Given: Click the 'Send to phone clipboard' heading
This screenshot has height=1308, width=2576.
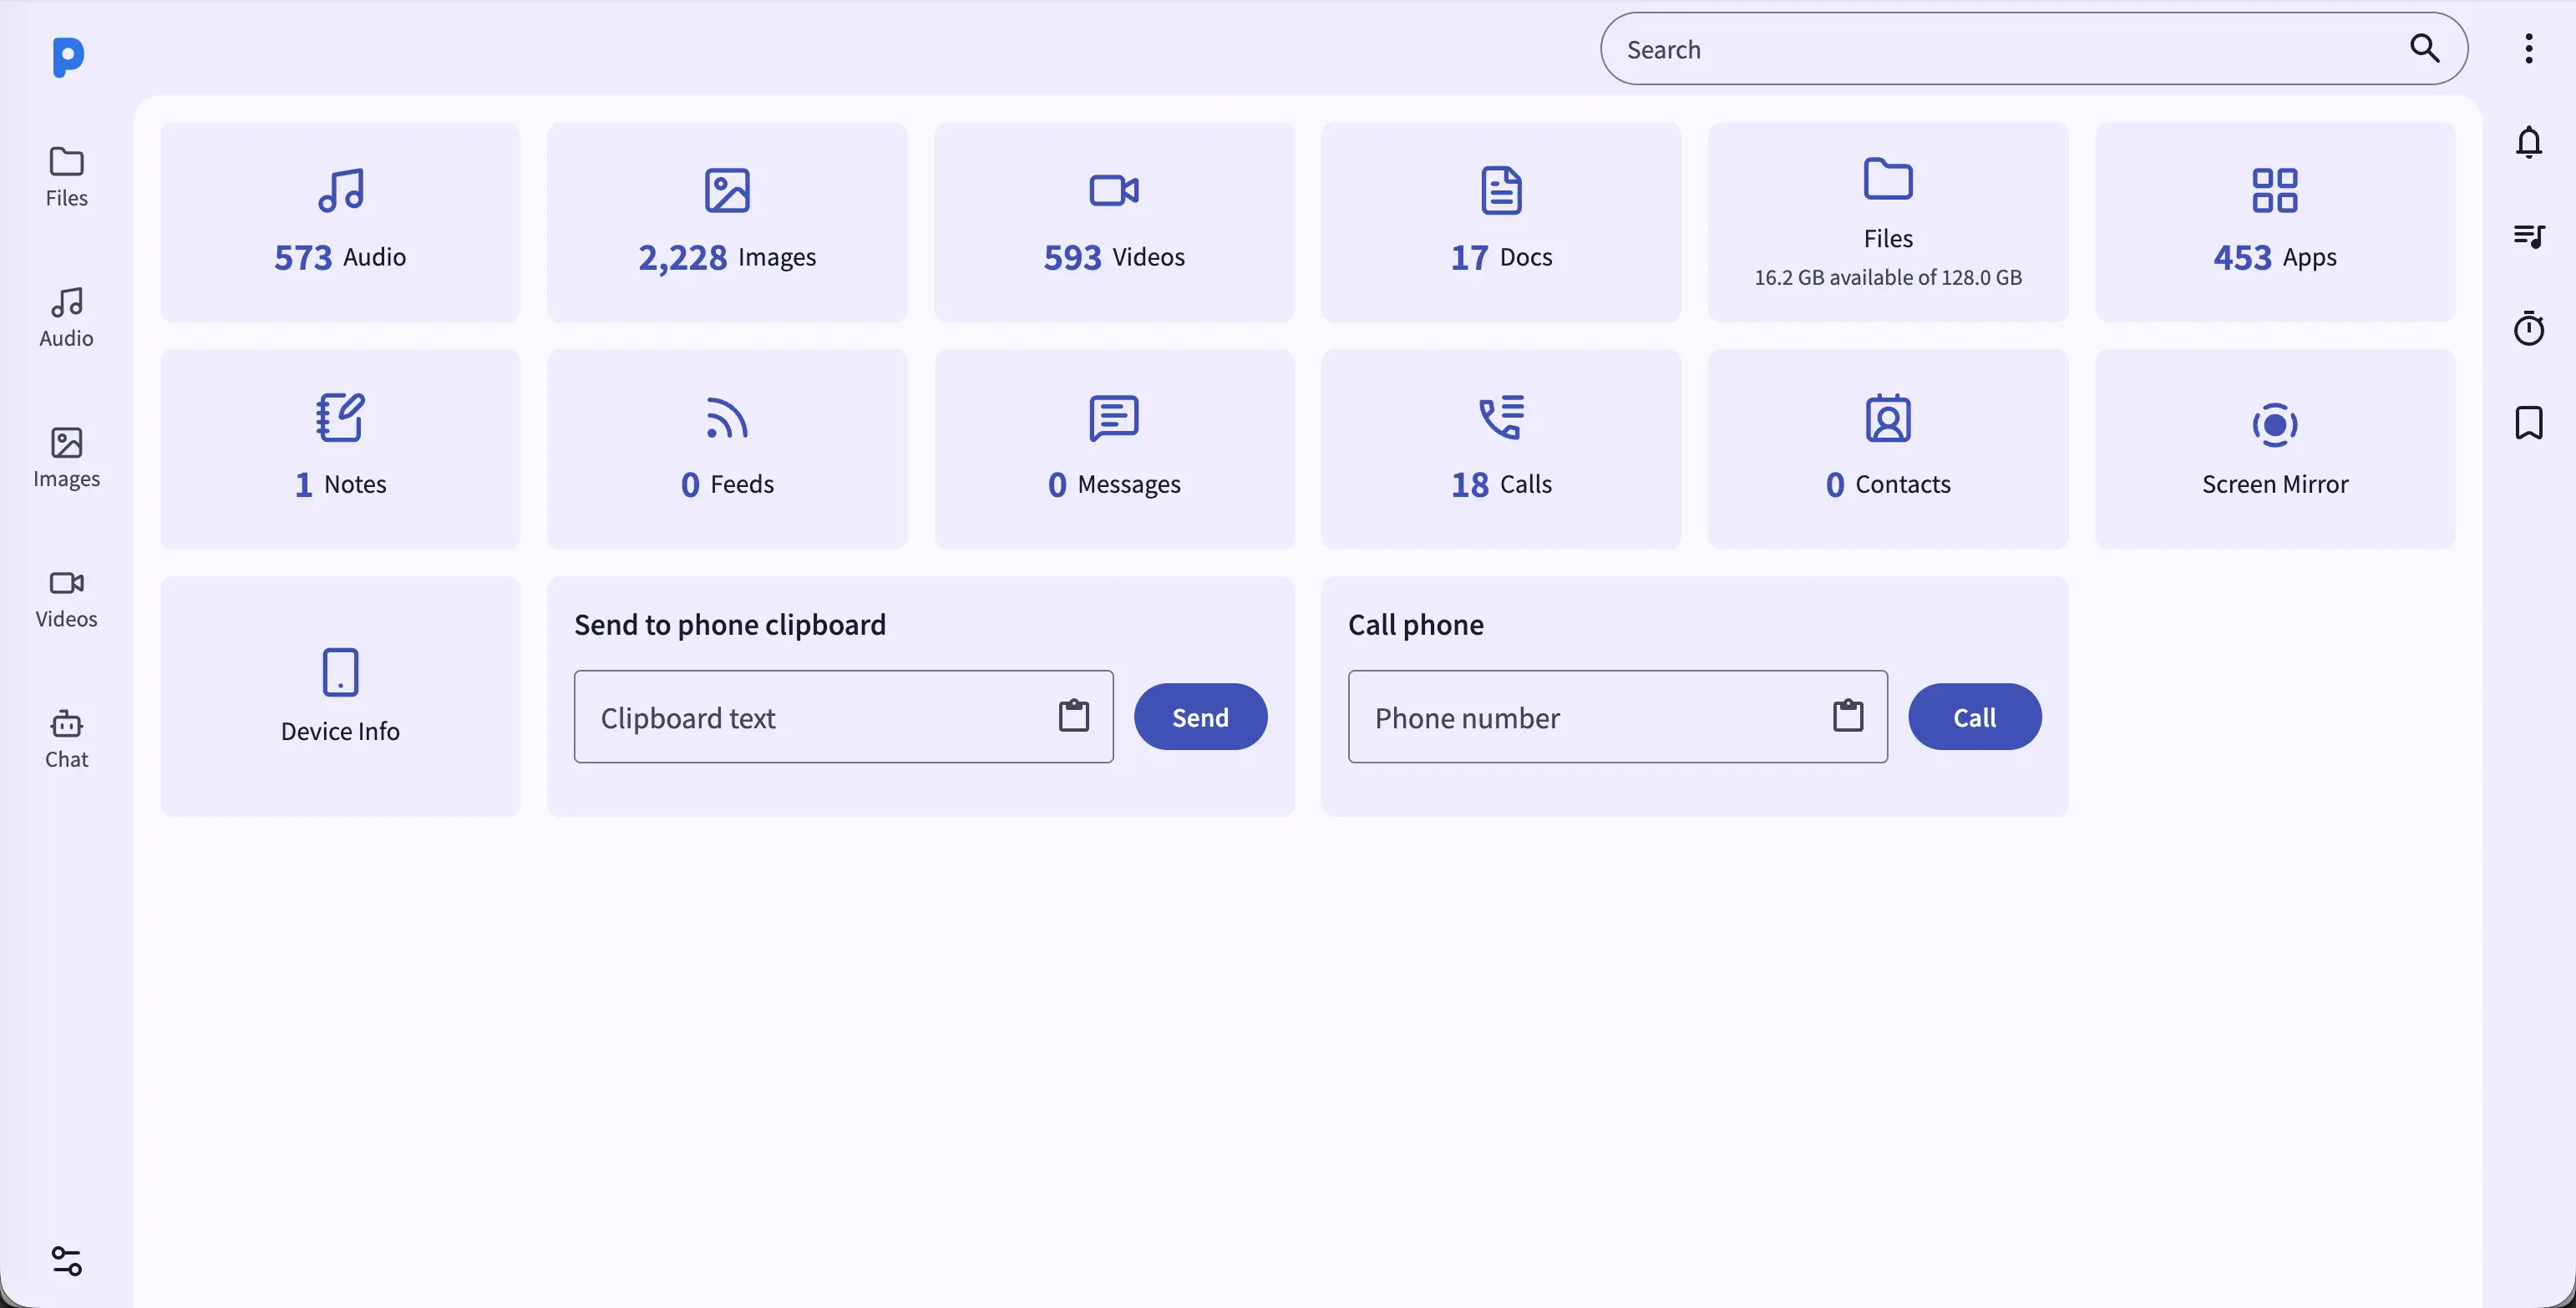Looking at the screenshot, I should coord(730,625).
